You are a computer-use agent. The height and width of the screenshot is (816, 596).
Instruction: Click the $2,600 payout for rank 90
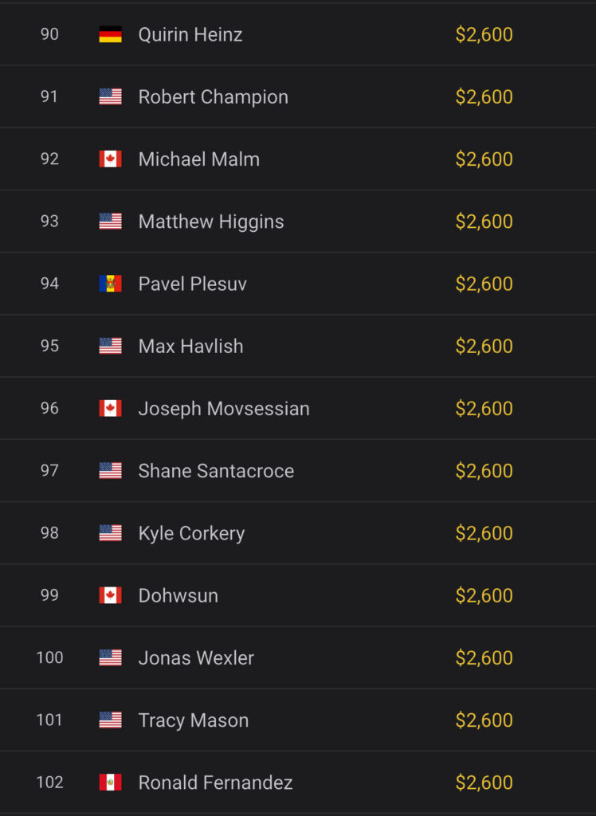(x=484, y=34)
